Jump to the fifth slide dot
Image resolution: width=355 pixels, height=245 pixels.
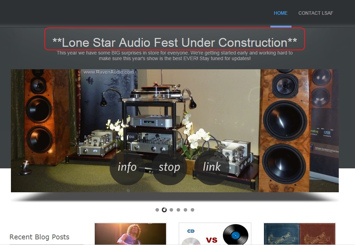coord(185,210)
